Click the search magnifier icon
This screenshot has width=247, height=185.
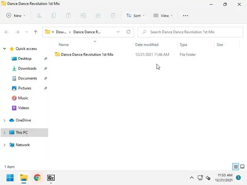144,32
